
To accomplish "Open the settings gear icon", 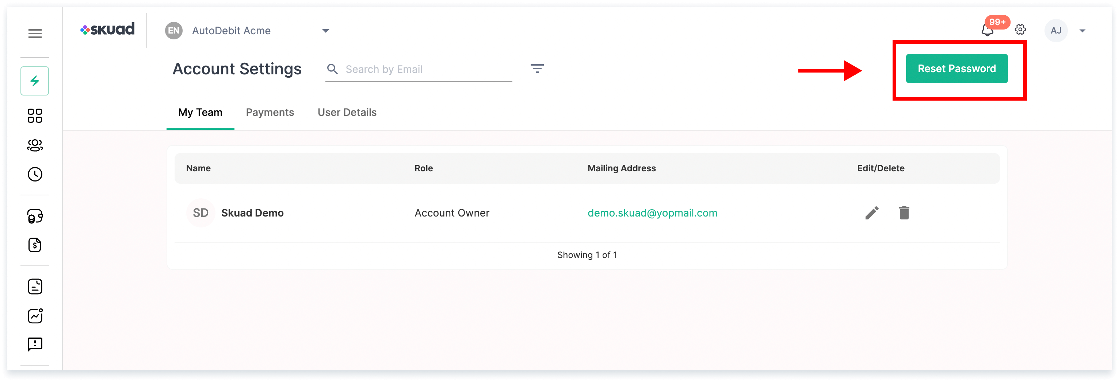I will (1020, 30).
